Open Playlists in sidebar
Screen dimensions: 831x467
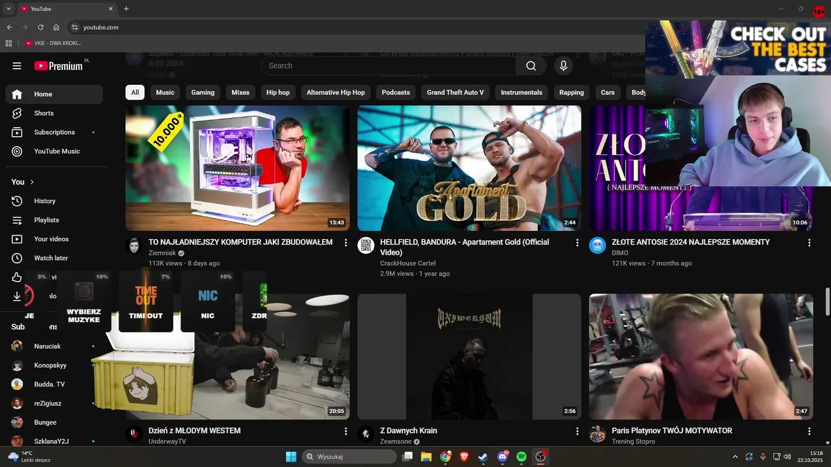point(55,220)
